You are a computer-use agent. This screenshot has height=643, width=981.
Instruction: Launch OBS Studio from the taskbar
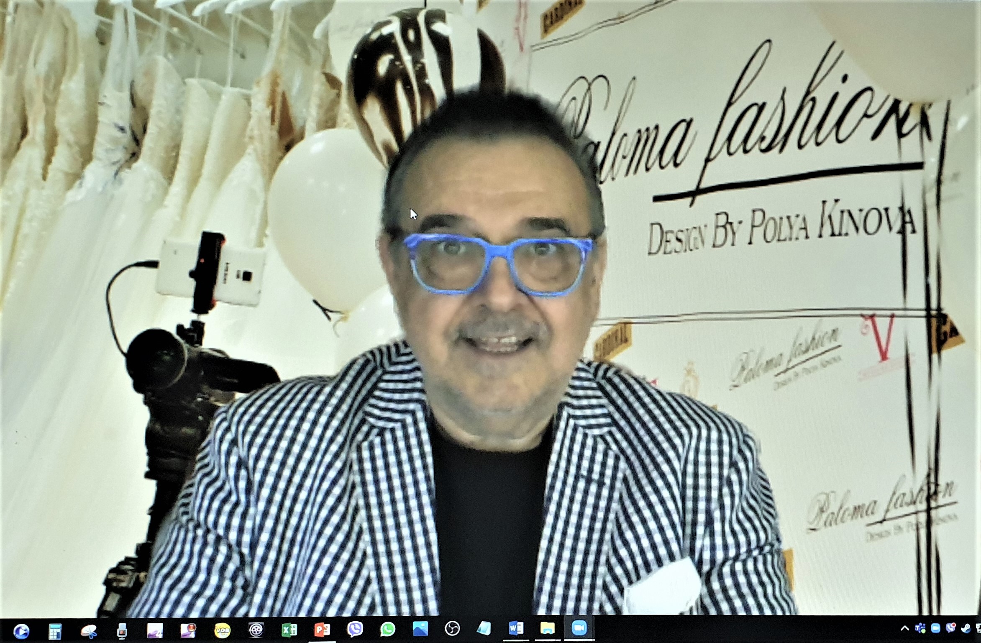point(452,628)
